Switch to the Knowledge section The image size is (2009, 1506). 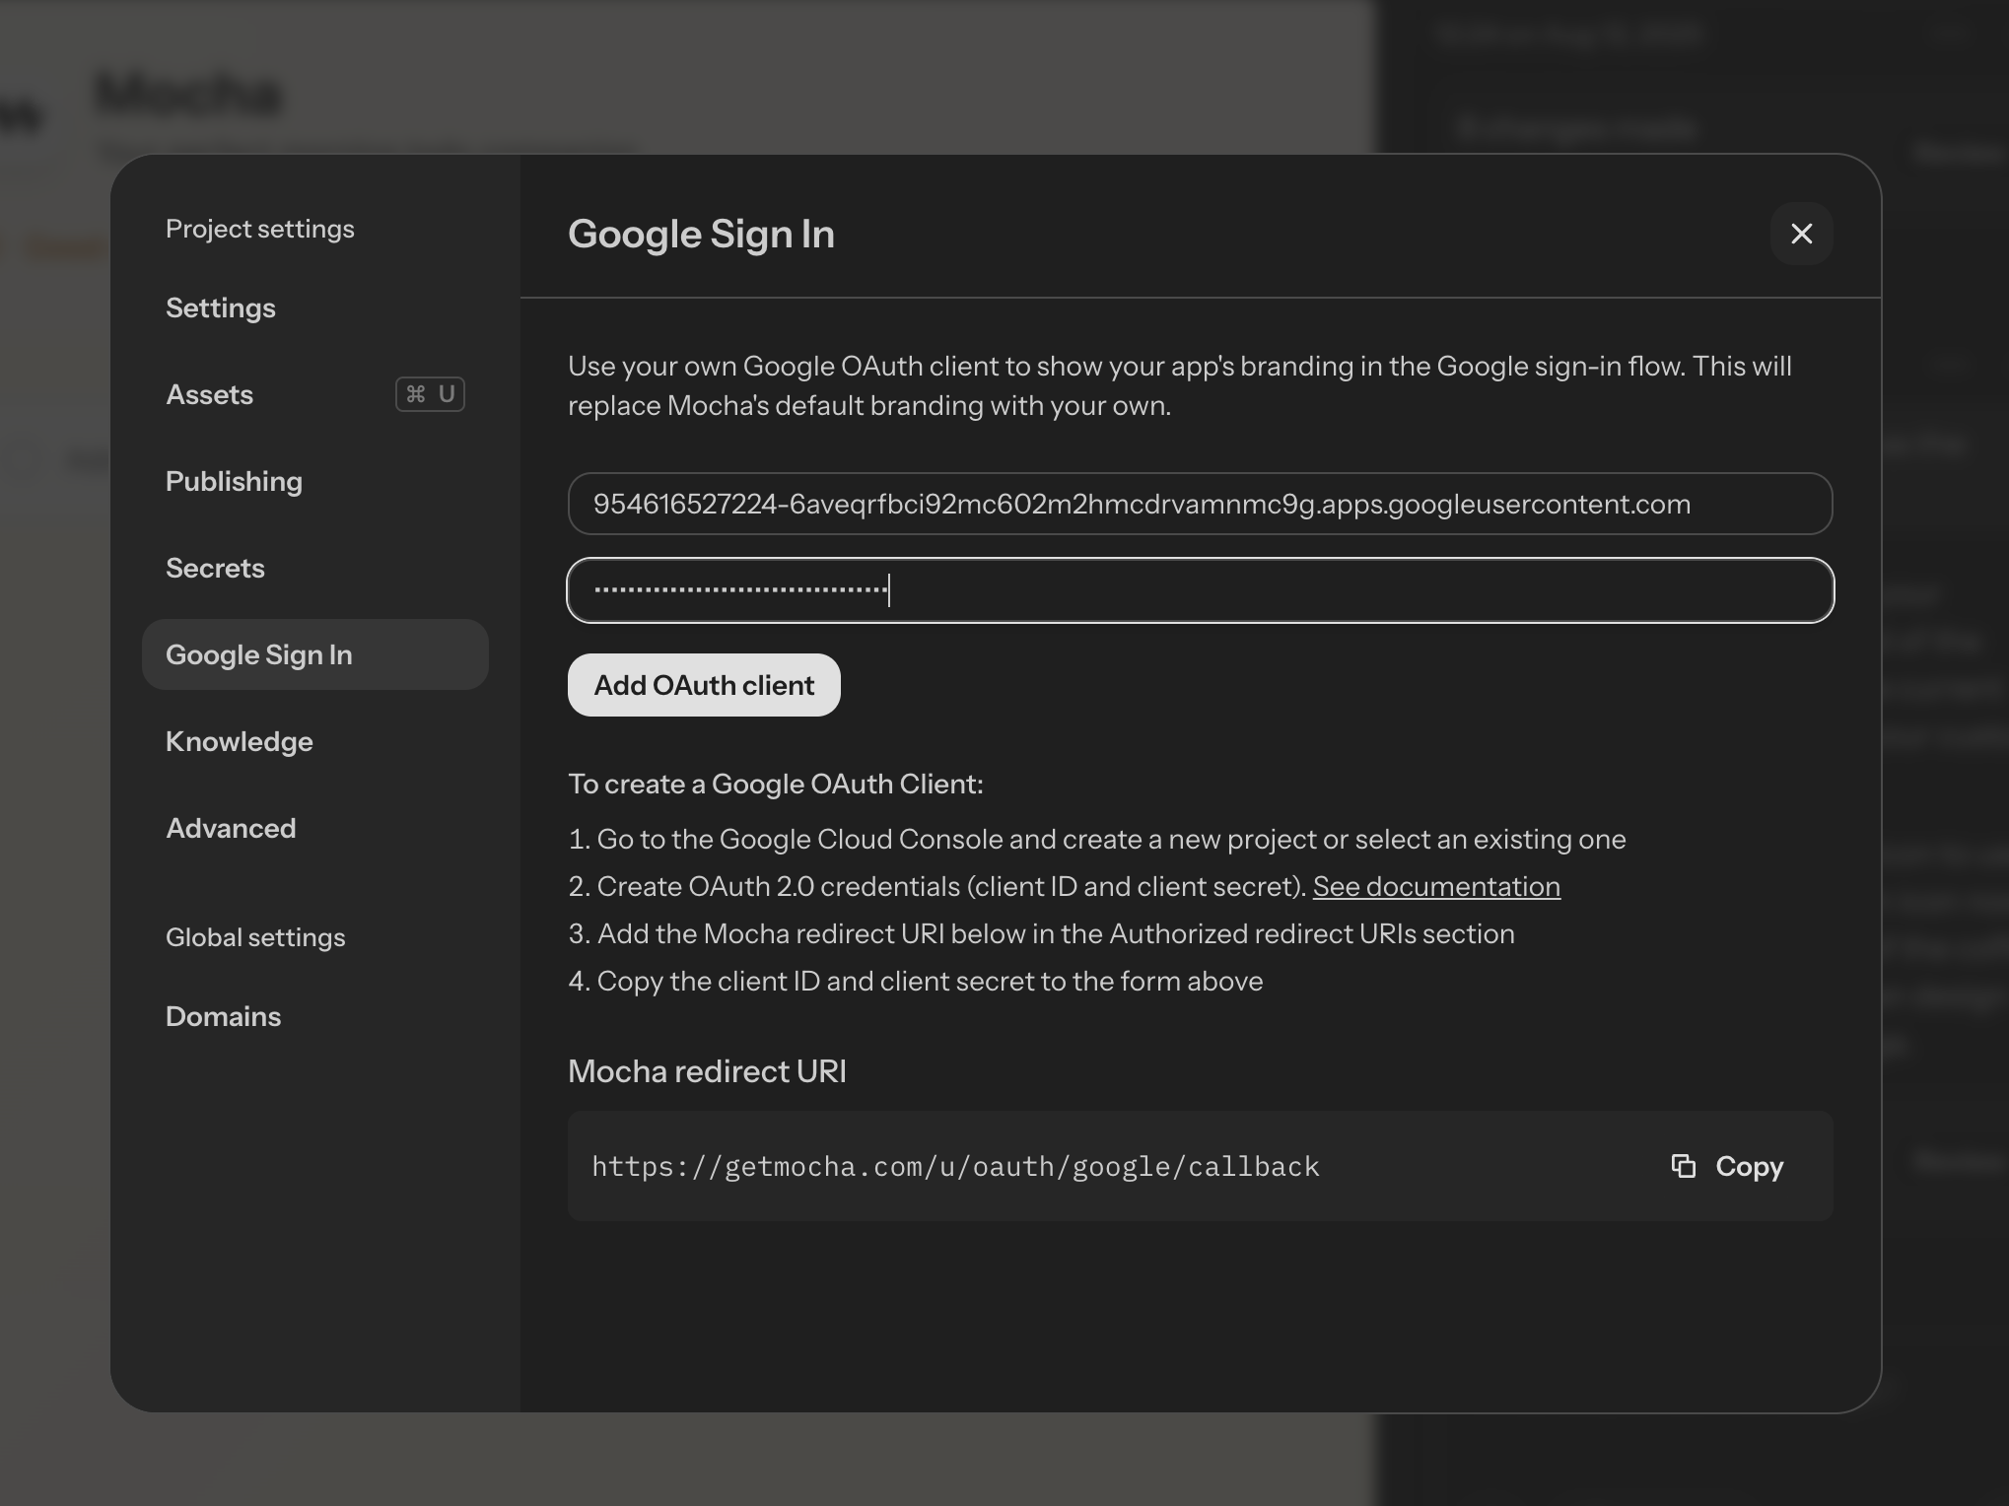[240, 741]
